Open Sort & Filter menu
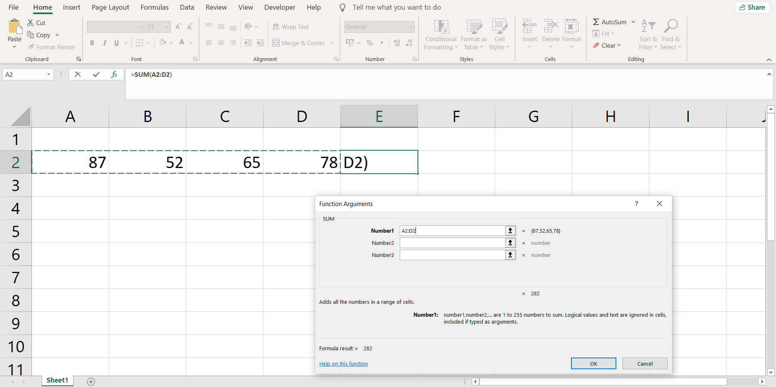This screenshot has width=776, height=387. (x=648, y=35)
